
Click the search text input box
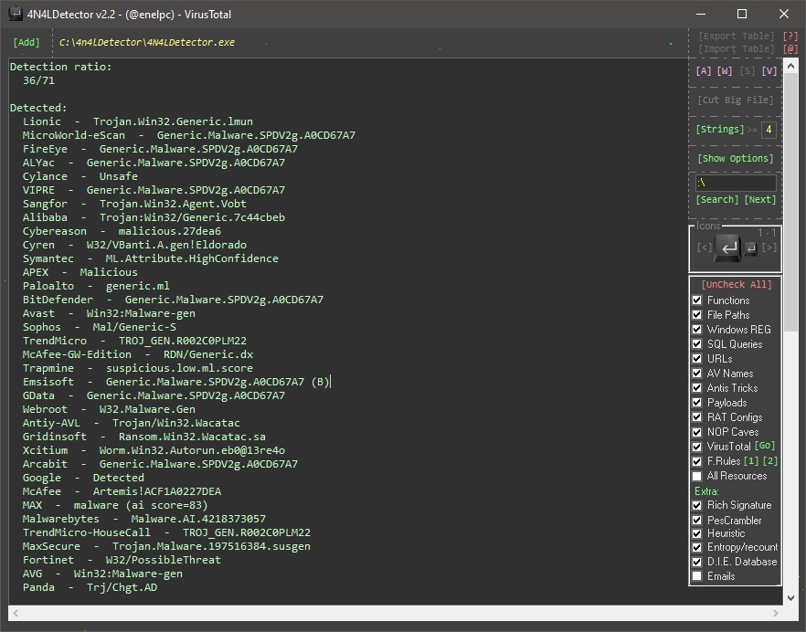[737, 183]
